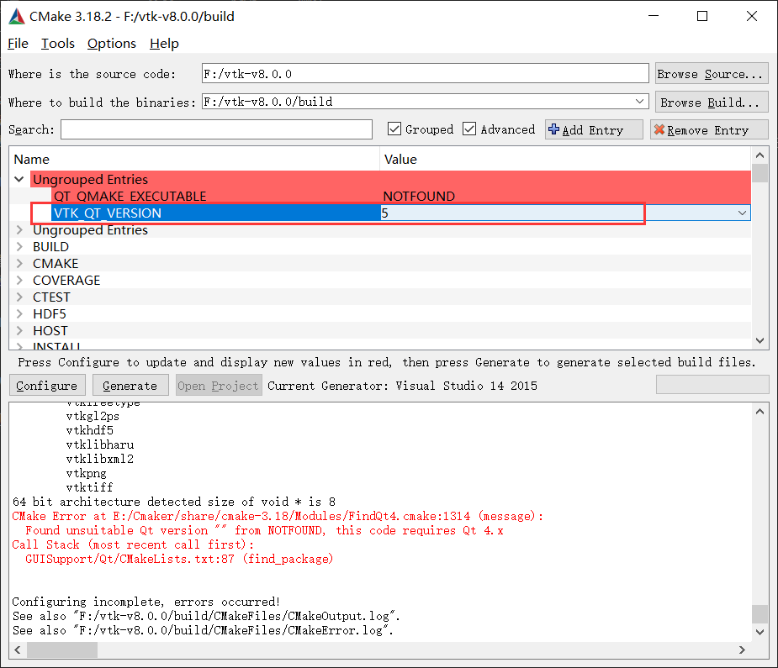The width and height of the screenshot is (778, 668).
Task: Open the Tools menu
Action: tap(57, 44)
